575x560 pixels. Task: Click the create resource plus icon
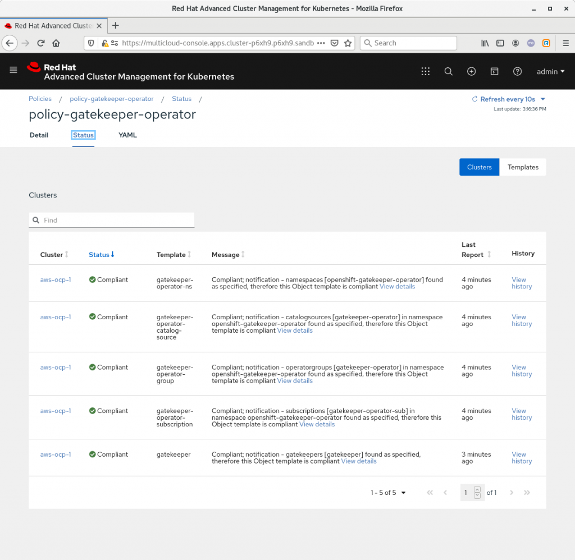click(472, 71)
